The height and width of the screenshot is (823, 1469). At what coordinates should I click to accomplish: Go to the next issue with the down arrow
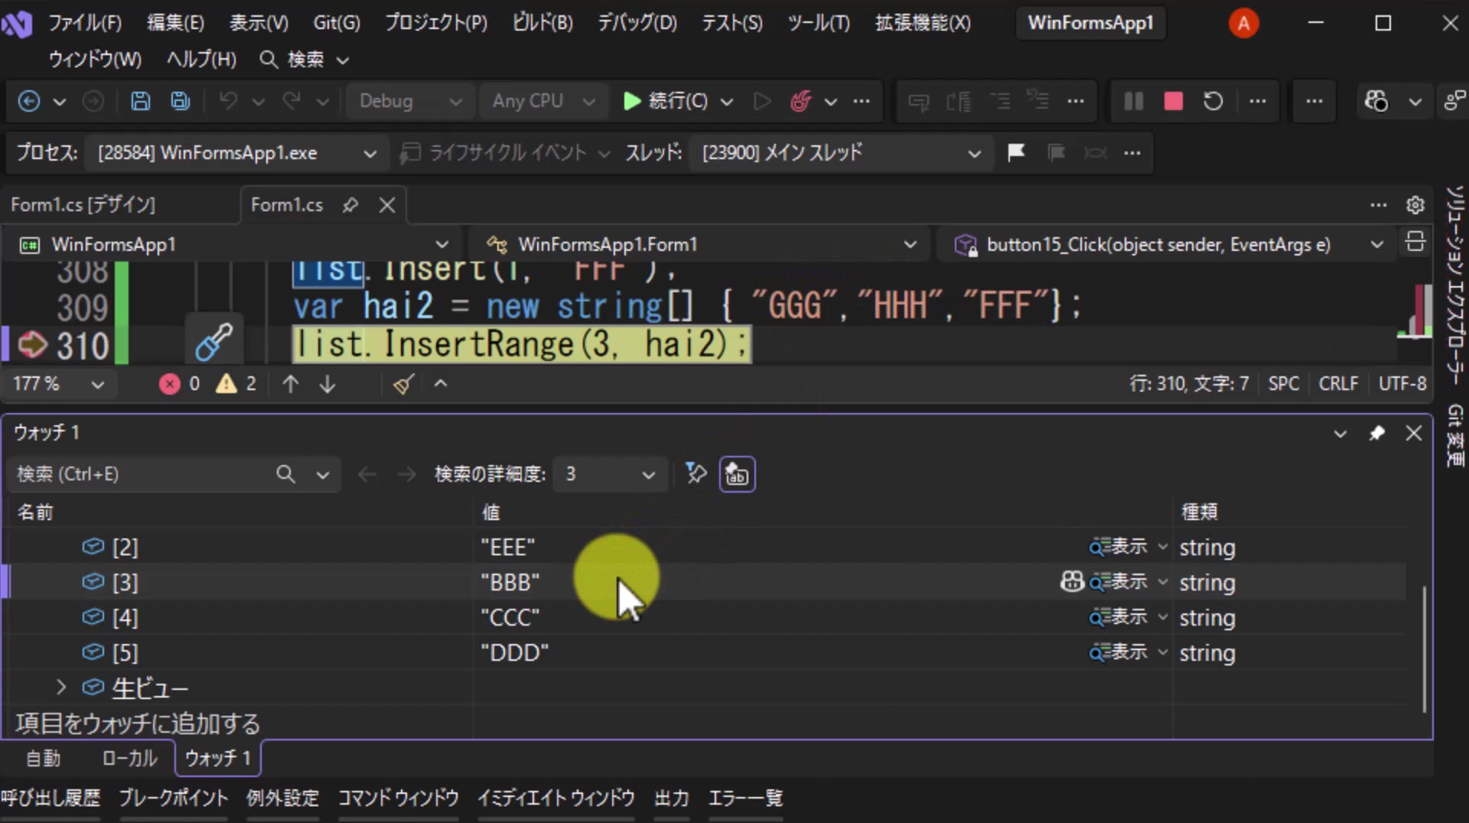pos(327,384)
